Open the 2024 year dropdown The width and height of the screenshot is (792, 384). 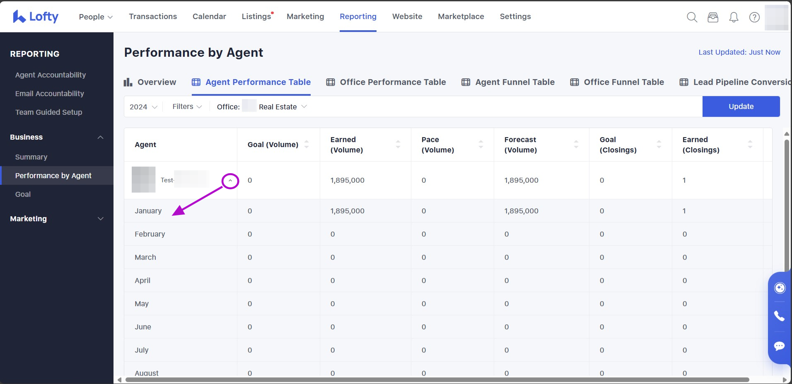pos(143,107)
